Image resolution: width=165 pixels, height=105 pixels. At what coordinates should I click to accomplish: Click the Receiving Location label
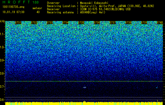61,6
